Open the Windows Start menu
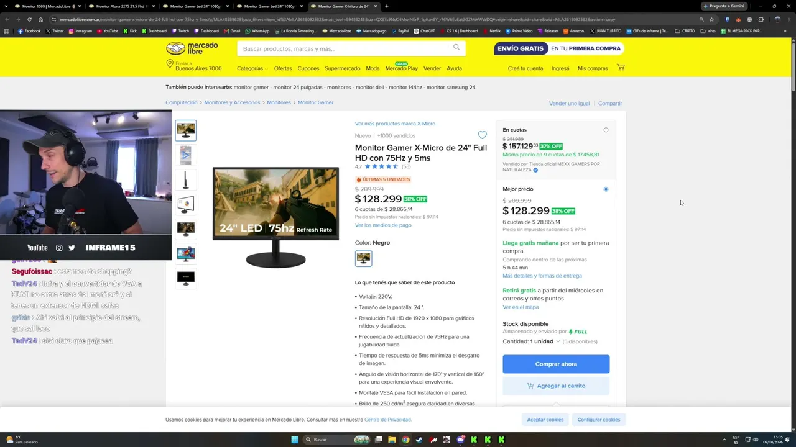Screen dimensions: 796x447 coord(295,440)
